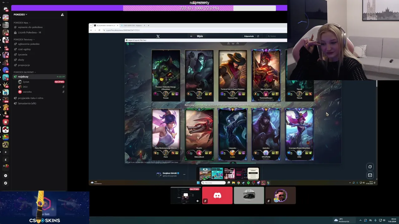This screenshot has height=224, width=399.
Task: Click the Sergiusz Górski profile name
Action: 169,173
